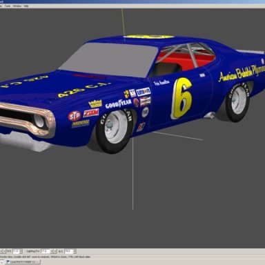Click the Goodyear decal on the front fender
The image size is (265, 265).
(x=118, y=104)
